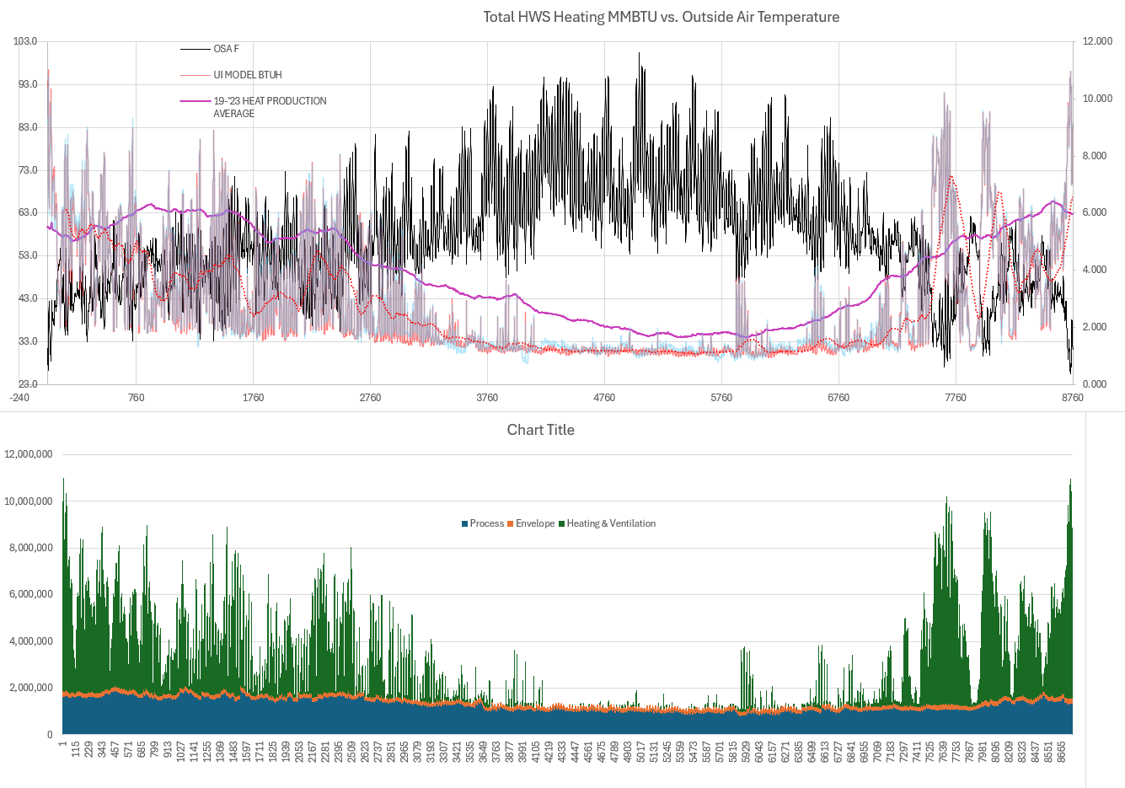Click the '12,000,000' axis label in lower chart
This screenshot has width=1125, height=788.
click(29, 454)
